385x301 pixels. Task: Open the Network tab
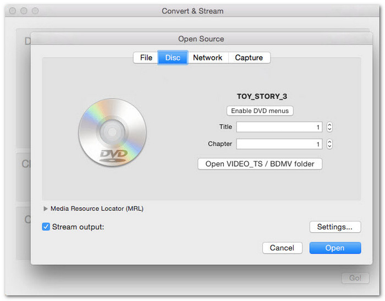point(208,58)
